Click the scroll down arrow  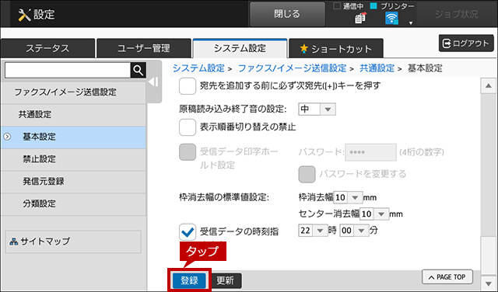coord(488,283)
